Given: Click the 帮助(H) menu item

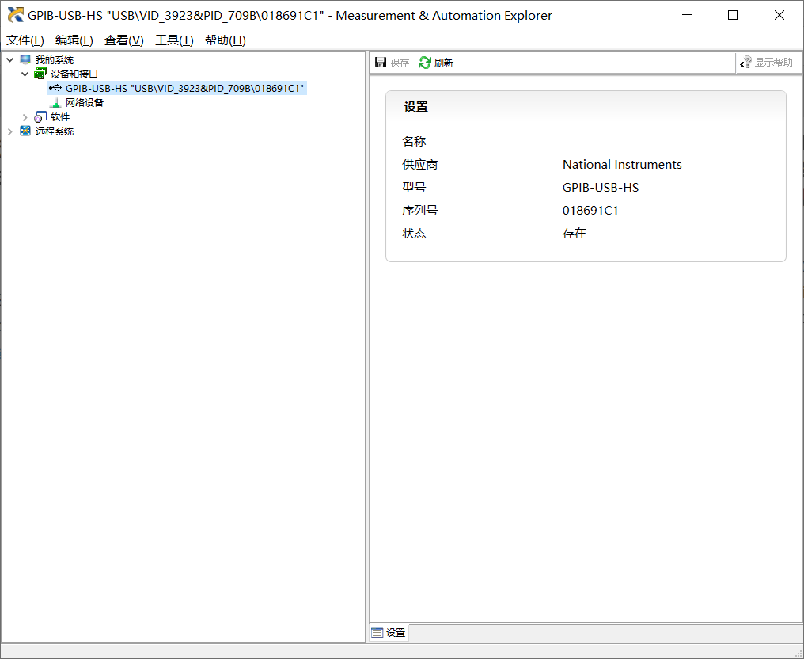Looking at the screenshot, I should click(x=224, y=40).
